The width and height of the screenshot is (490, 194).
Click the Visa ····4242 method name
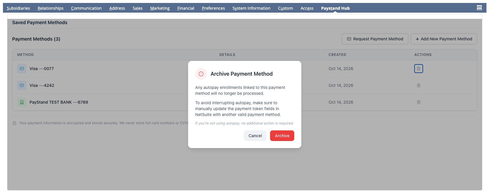pyautogui.click(x=42, y=85)
